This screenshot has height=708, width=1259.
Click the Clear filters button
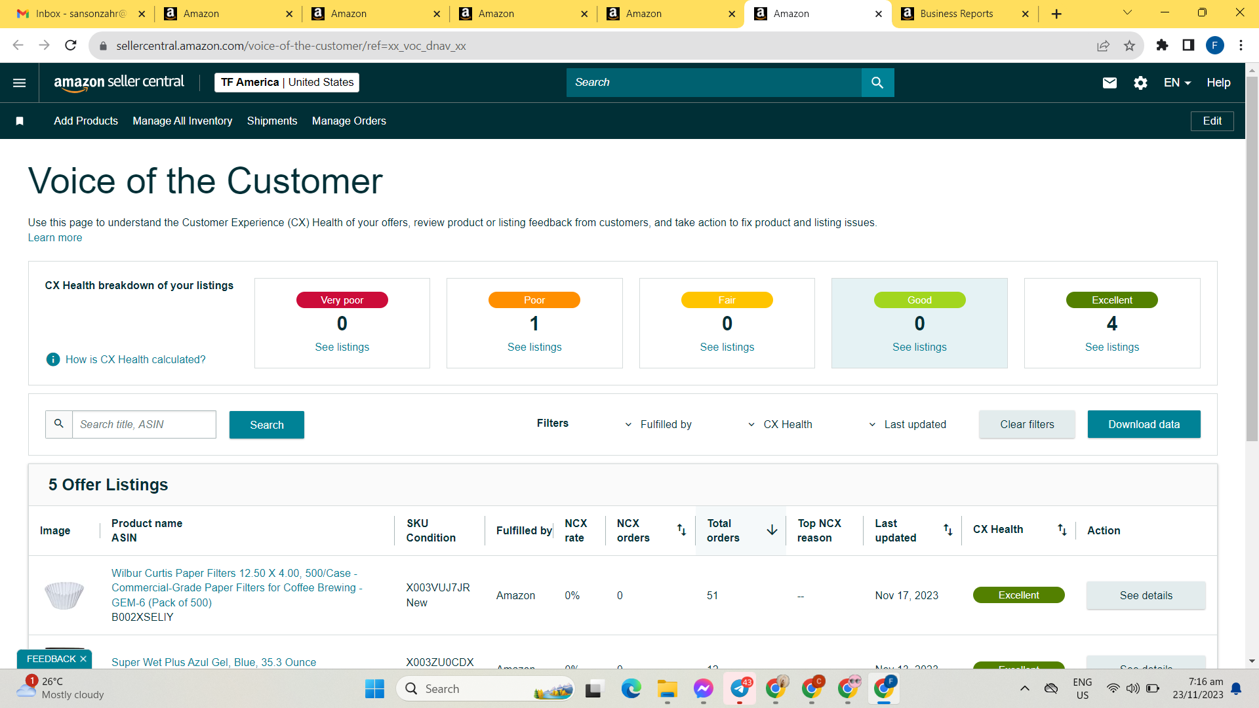point(1027,424)
